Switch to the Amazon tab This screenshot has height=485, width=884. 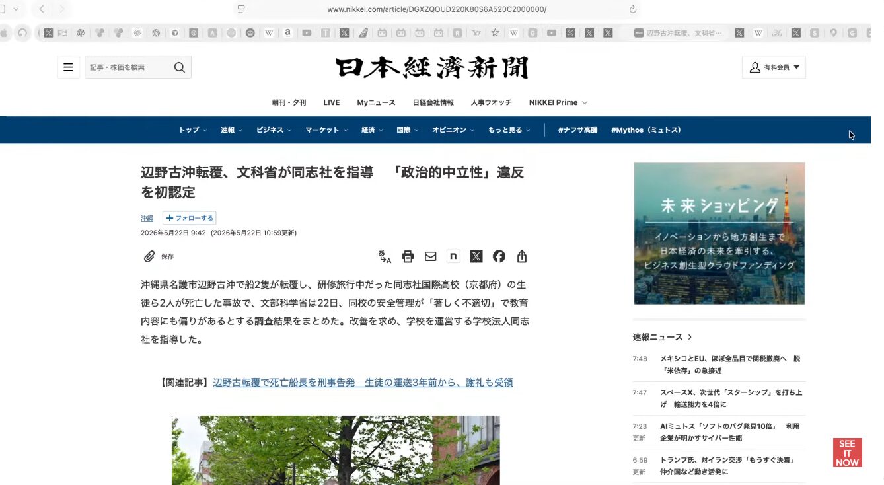click(288, 32)
